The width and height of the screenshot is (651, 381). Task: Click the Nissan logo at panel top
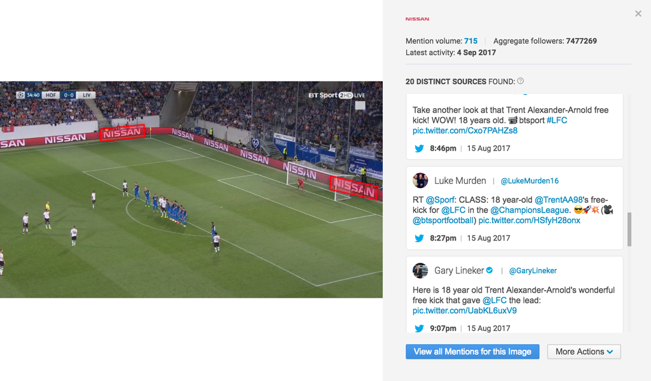tap(417, 19)
